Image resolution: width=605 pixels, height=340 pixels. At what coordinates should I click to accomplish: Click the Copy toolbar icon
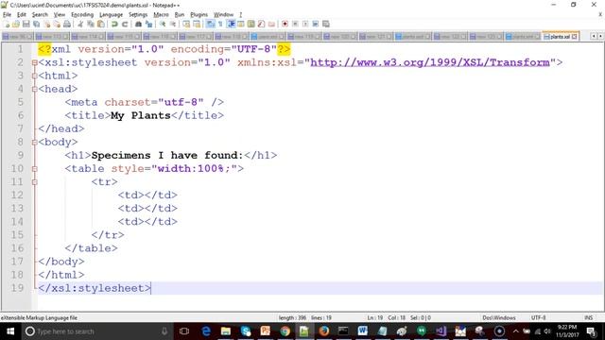click(x=91, y=24)
